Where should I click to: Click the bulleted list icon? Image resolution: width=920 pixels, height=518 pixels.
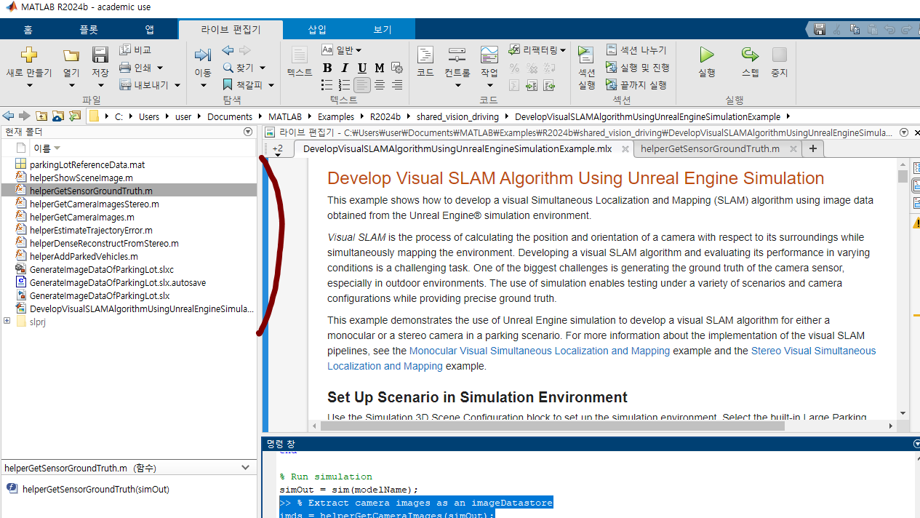(x=327, y=85)
